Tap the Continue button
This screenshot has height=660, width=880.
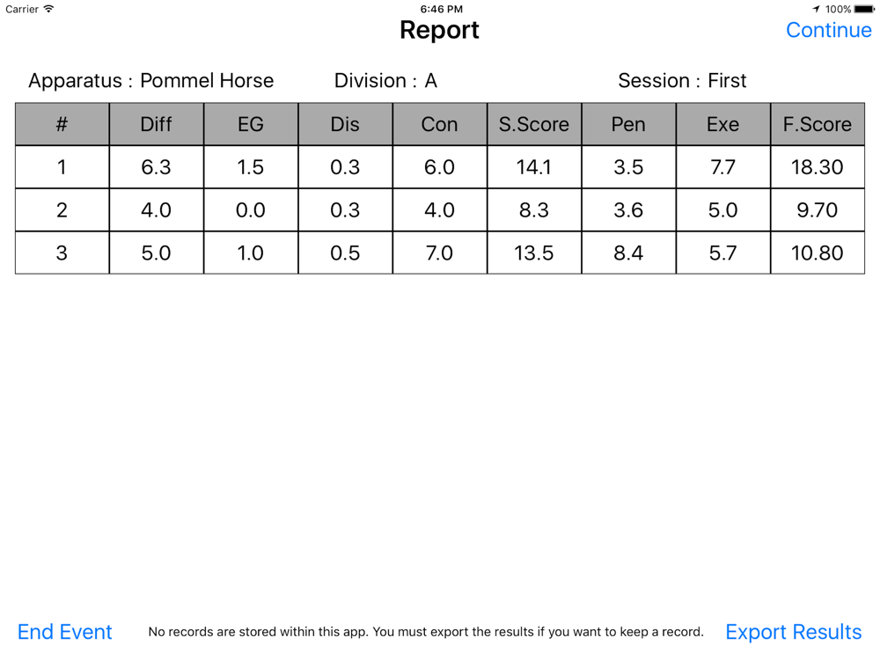[828, 30]
